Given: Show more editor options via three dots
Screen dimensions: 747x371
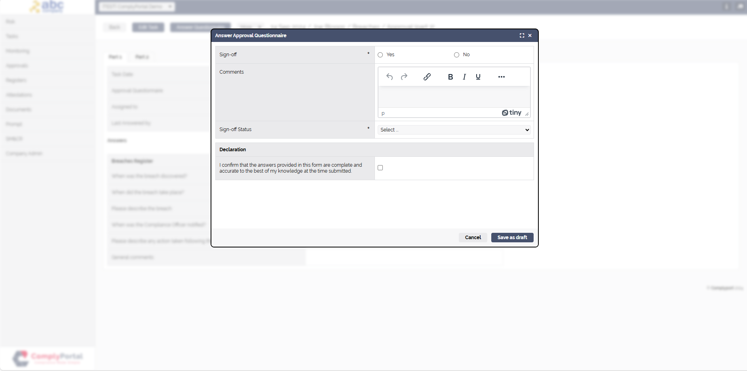Looking at the screenshot, I should click(x=501, y=77).
